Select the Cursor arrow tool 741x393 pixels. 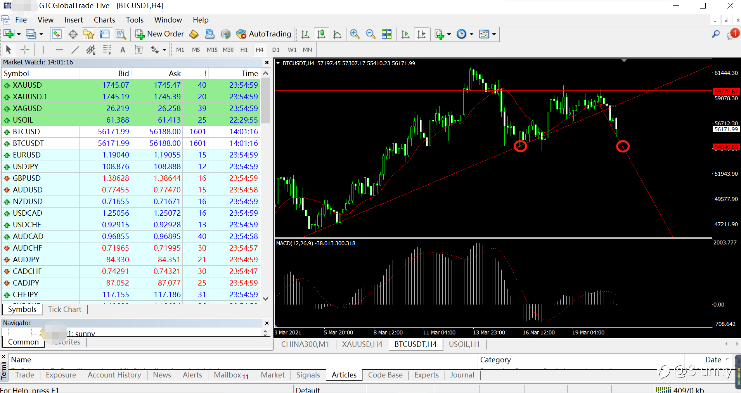(x=9, y=50)
